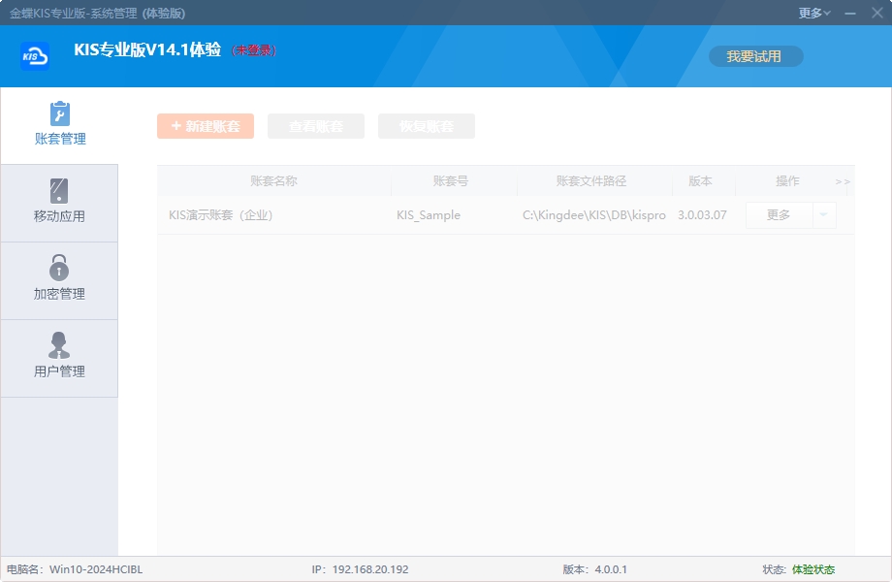Screen dimensions: 892x582
Task: Click the C:\Kingdee\KIS\DB\kispro path cell
Action: tap(594, 215)
